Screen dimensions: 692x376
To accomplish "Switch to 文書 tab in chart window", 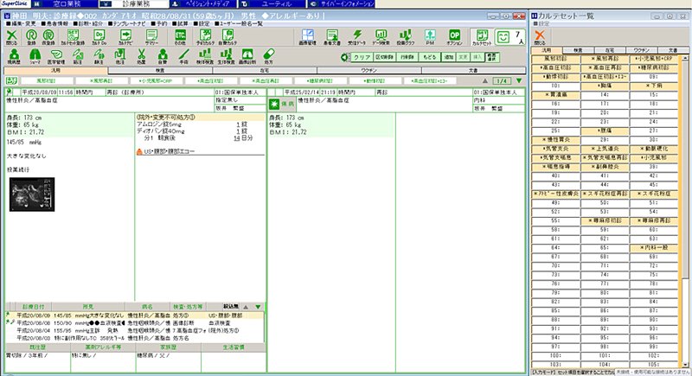I will pos(473,71).
